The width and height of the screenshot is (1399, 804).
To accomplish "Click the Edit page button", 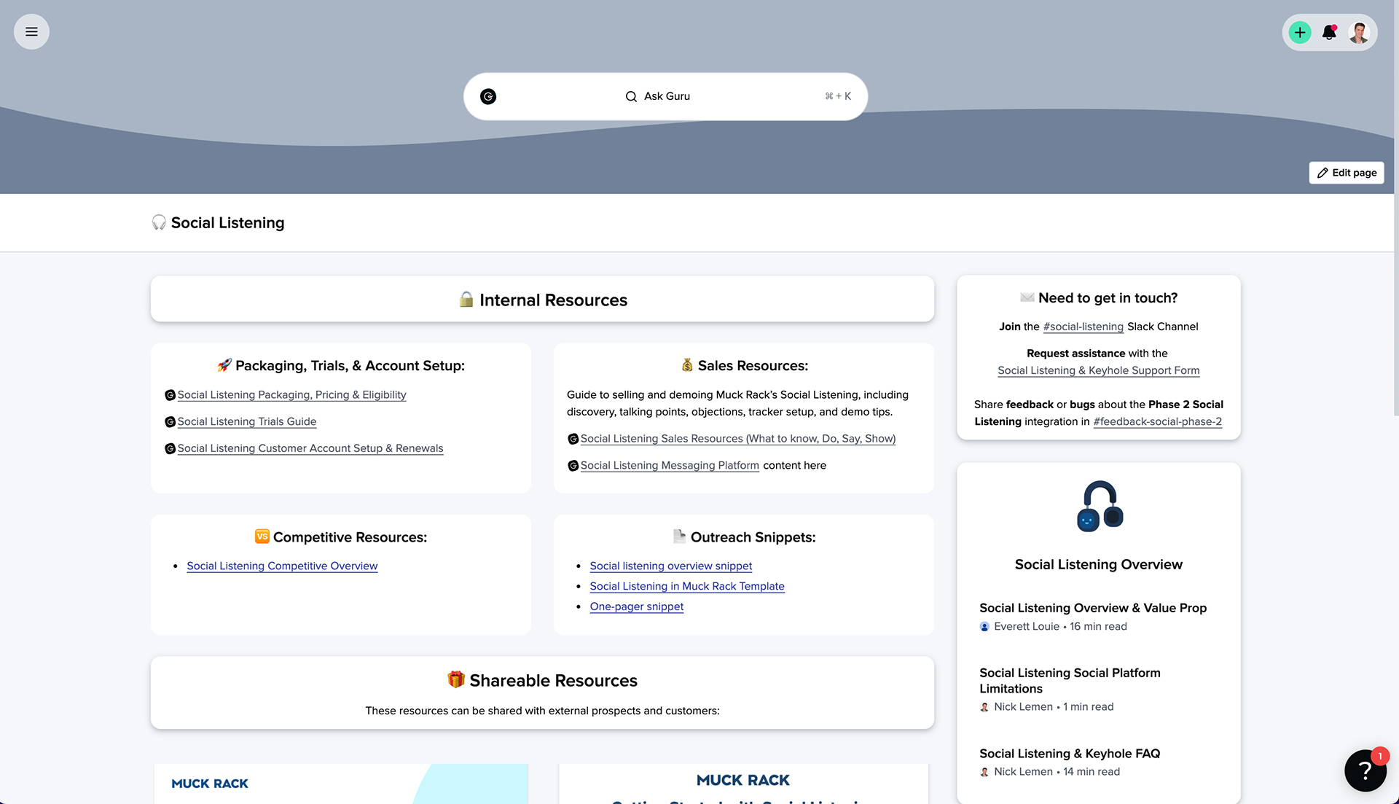I will click(1346, 173).
